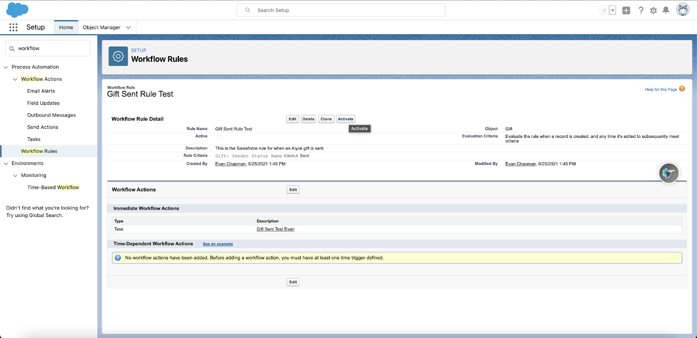
Task: Click the Quick Find box containing workflow
Action: click(x=48, y=49)
